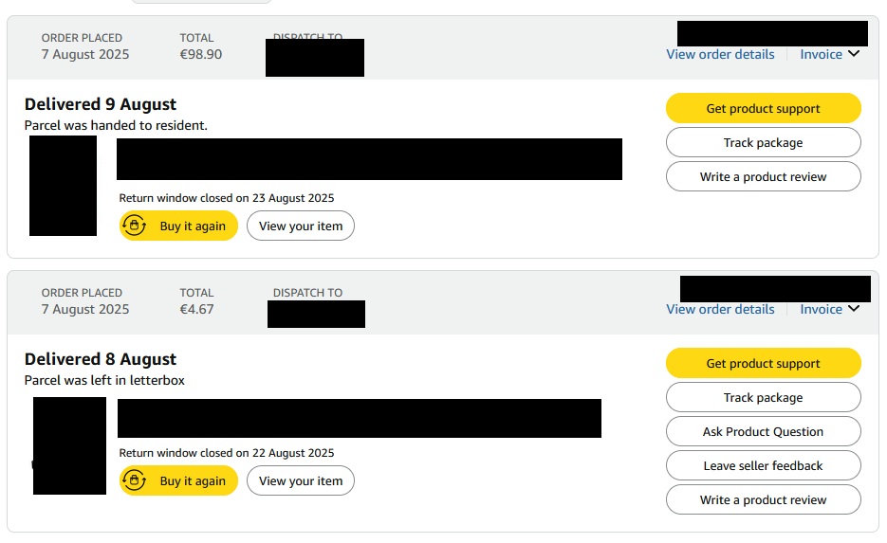Image resolution: width=887 pixels, height=543 pixels.
Task: Click the redacted product title in the €98.90 order
Action: [x=369, y=159]
